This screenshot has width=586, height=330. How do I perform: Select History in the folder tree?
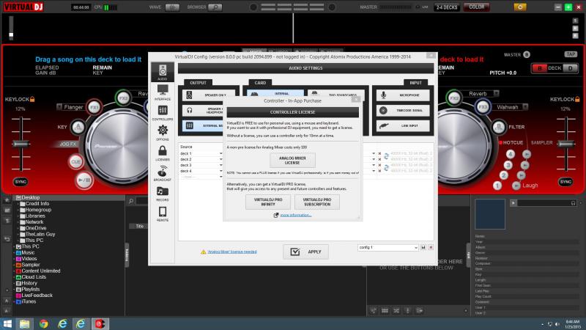tap(29, 283)
